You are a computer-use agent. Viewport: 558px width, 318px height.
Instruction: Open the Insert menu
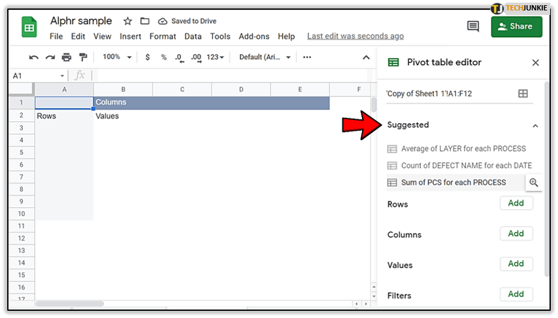point(131,36)
